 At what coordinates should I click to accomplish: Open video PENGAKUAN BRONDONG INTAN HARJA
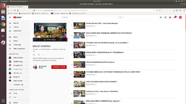tap(100, 62)
